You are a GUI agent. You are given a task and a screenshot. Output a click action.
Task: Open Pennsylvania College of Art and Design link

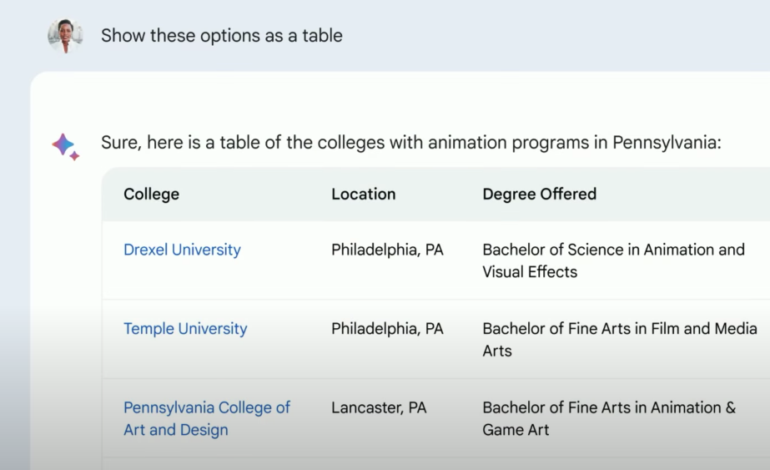coord(207,418)
